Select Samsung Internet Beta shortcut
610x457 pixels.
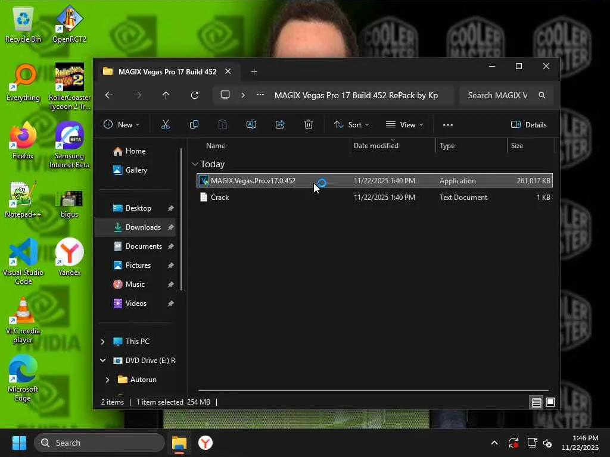pos(69,145)
